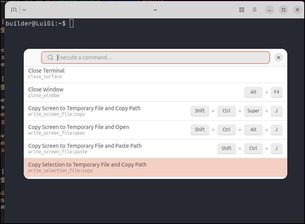Viewport: 305px width, 224px height.
Task: Click the F4 key badge beside Close Window
Action: pyautogui.click(x=276, y=92)
